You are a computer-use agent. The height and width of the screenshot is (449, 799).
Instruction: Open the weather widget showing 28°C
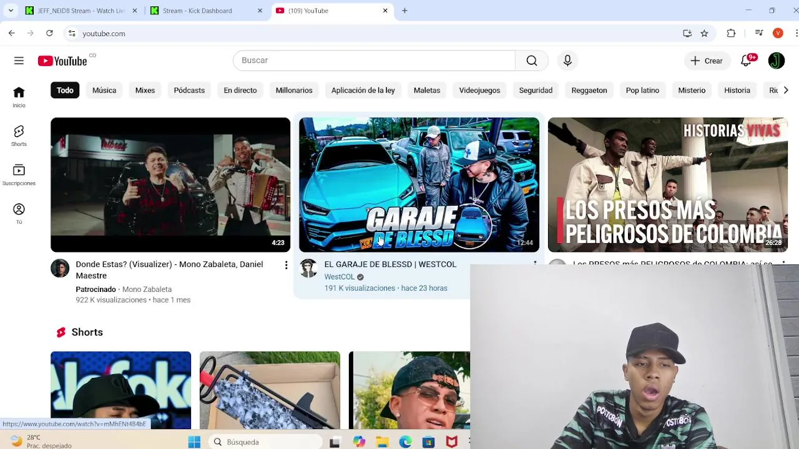tap(41, 442)
